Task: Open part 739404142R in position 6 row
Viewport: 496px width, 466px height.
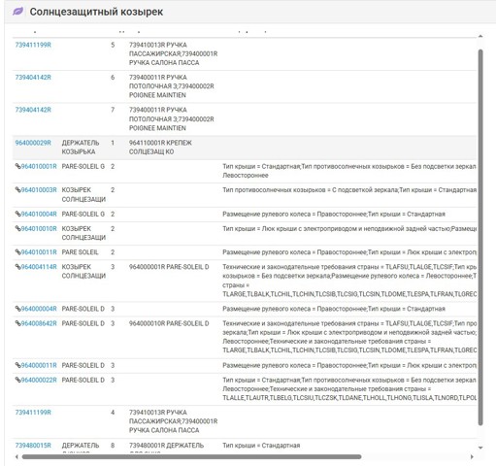Action: 33,78
